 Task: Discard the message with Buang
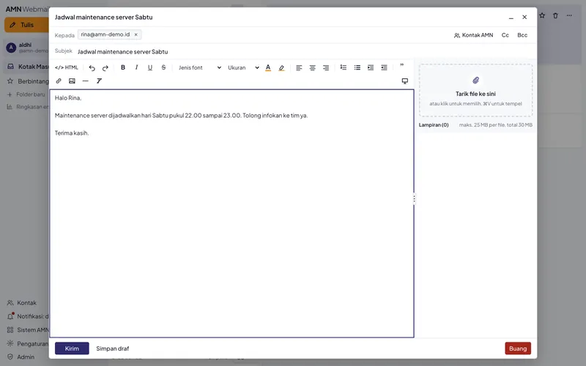pos(518,348)
